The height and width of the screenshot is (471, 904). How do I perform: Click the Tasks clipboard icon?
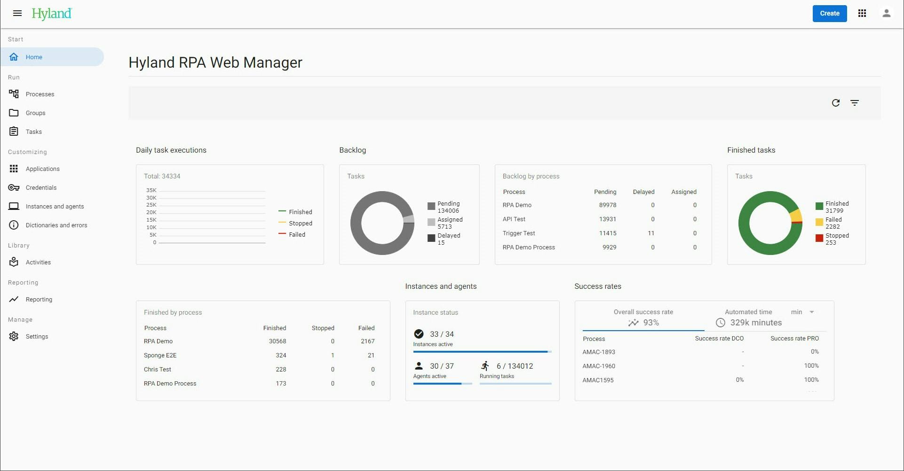(x=14, y=131)
